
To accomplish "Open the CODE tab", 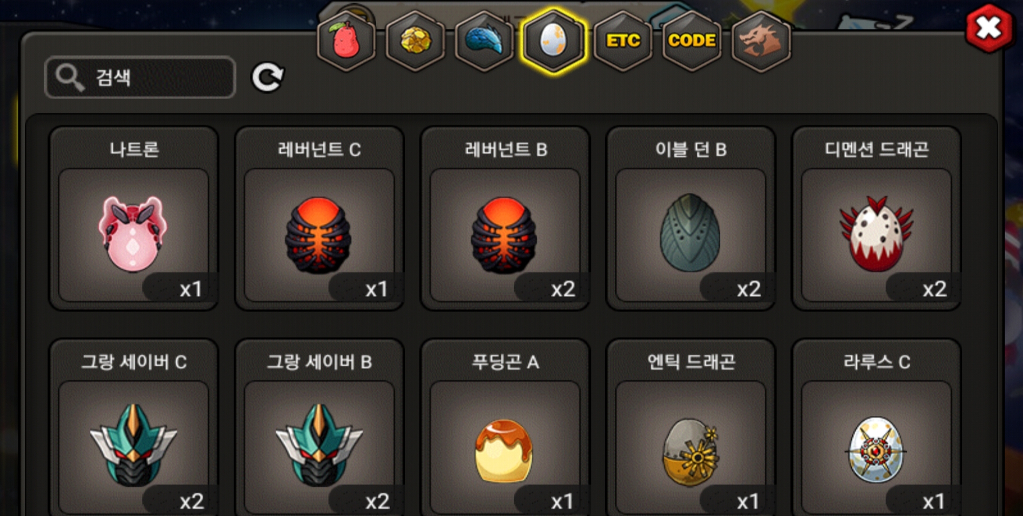I will coord(692,40).
